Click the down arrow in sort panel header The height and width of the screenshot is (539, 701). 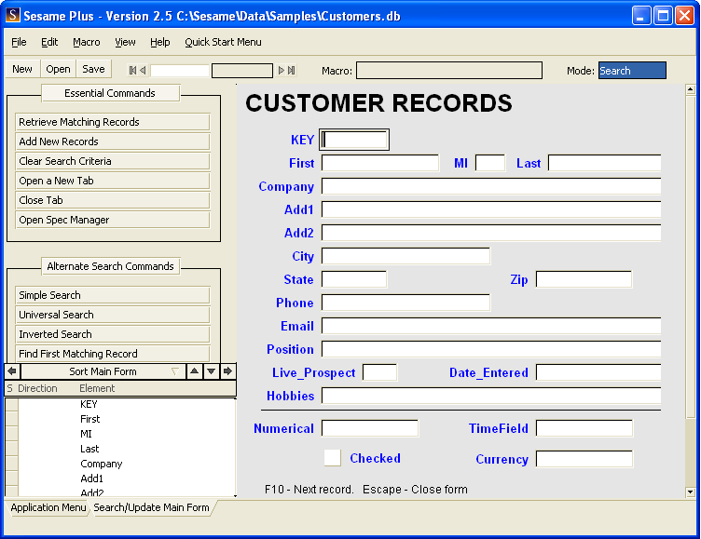click(211, 371)
